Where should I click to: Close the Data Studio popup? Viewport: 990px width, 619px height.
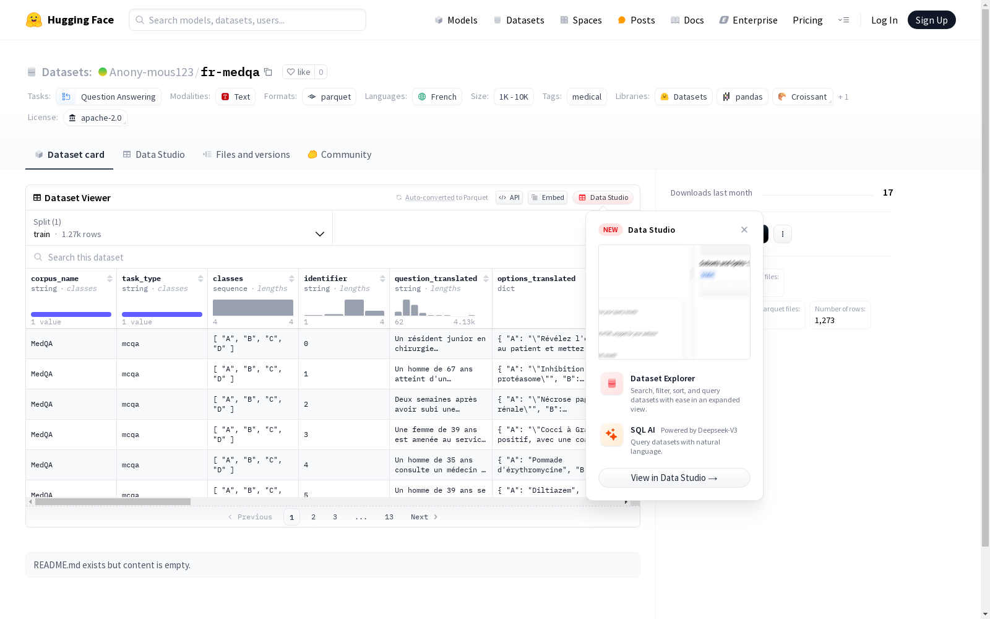744,230
